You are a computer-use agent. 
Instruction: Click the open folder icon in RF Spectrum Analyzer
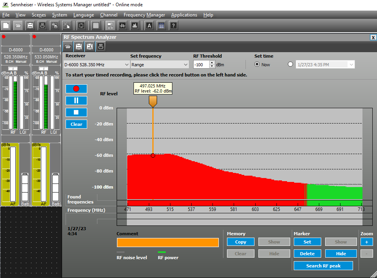[x=68, y=46]
